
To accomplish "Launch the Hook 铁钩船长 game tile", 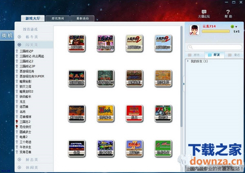I will point(105,113).
